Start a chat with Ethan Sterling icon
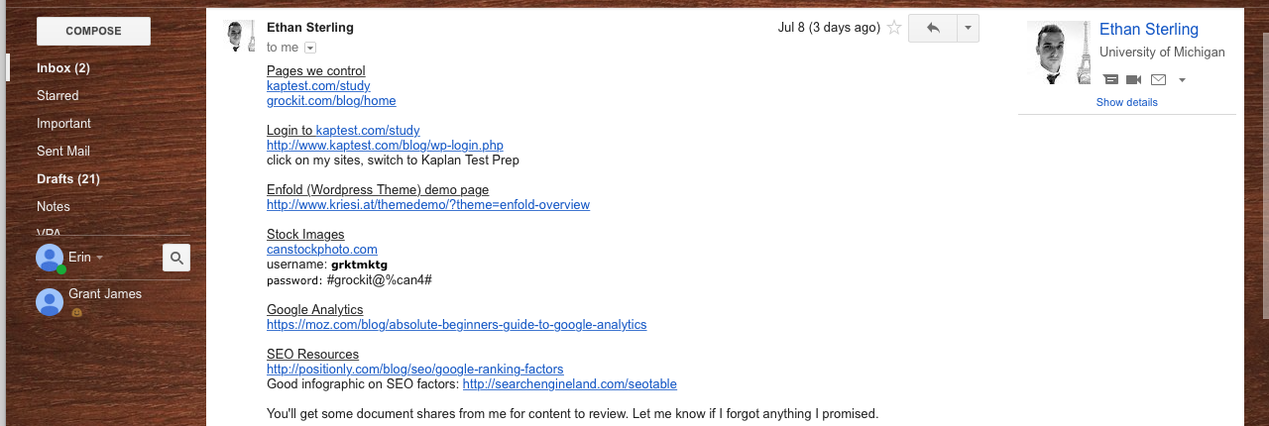Image resolution: width=1269 pixels, height=426 pixels. (1110, 79)
